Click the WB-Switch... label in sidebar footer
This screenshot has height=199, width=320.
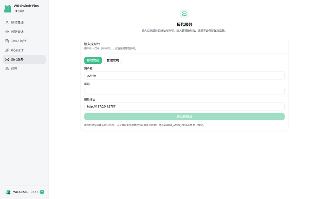(21, 192)
